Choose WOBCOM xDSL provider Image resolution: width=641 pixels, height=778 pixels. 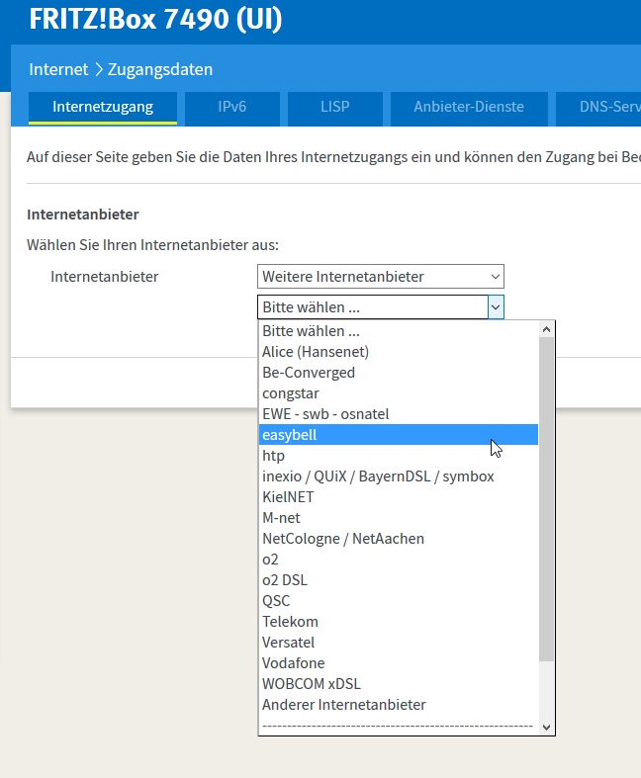399,684
